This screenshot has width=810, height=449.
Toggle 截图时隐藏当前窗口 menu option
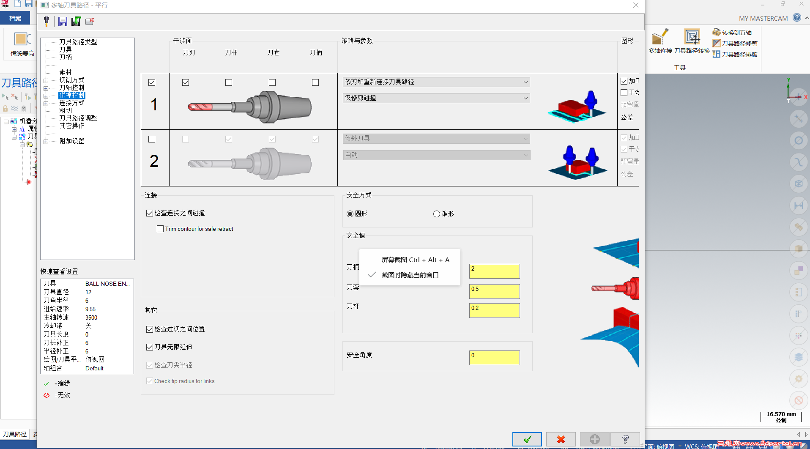pyautogui.click(x=410, y=275)
